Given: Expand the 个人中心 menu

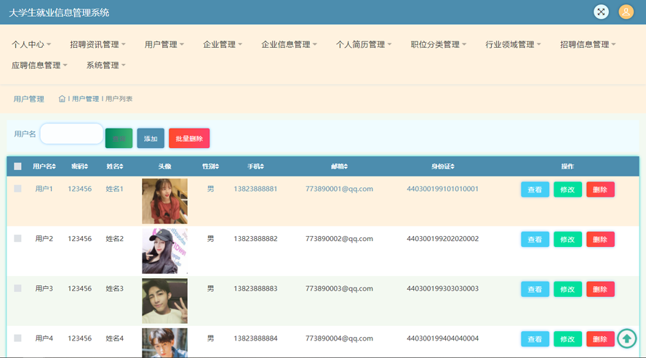Looking at the screenshot, I should [31, 44].
